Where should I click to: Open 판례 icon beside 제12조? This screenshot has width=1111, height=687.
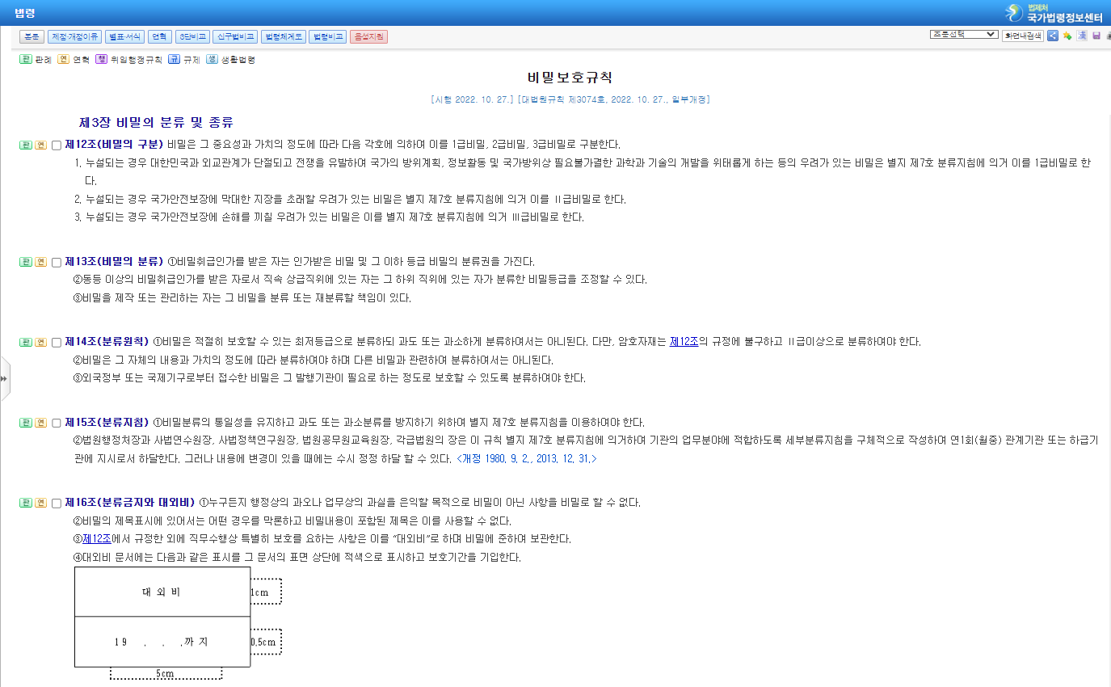(x=26, y=145)
